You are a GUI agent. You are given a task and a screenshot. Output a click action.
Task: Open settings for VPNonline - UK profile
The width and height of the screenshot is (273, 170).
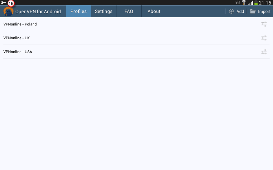(x=264, y=38)
